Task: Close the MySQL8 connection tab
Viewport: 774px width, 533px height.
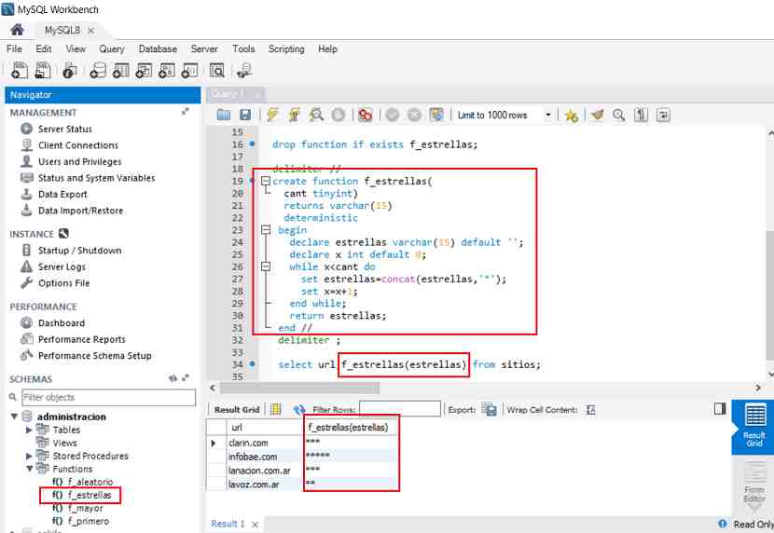Action: (90, 31)
